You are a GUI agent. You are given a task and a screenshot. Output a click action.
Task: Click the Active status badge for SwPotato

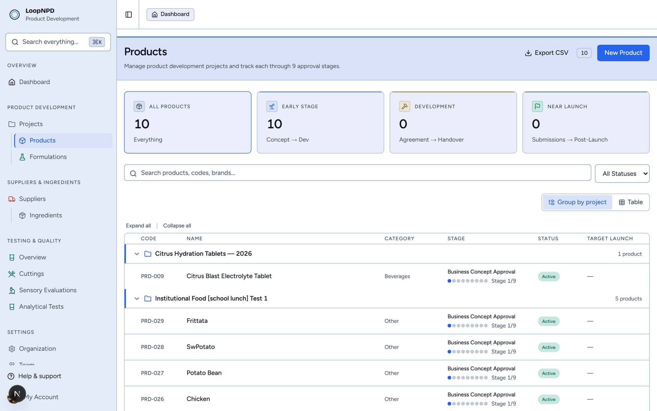click(549, 347)
